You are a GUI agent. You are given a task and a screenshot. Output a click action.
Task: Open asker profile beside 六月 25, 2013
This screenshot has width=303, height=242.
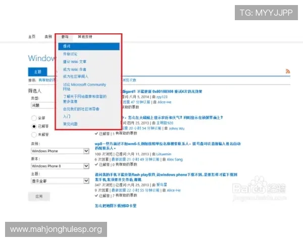pyautogui.click(x=162, y=185)
